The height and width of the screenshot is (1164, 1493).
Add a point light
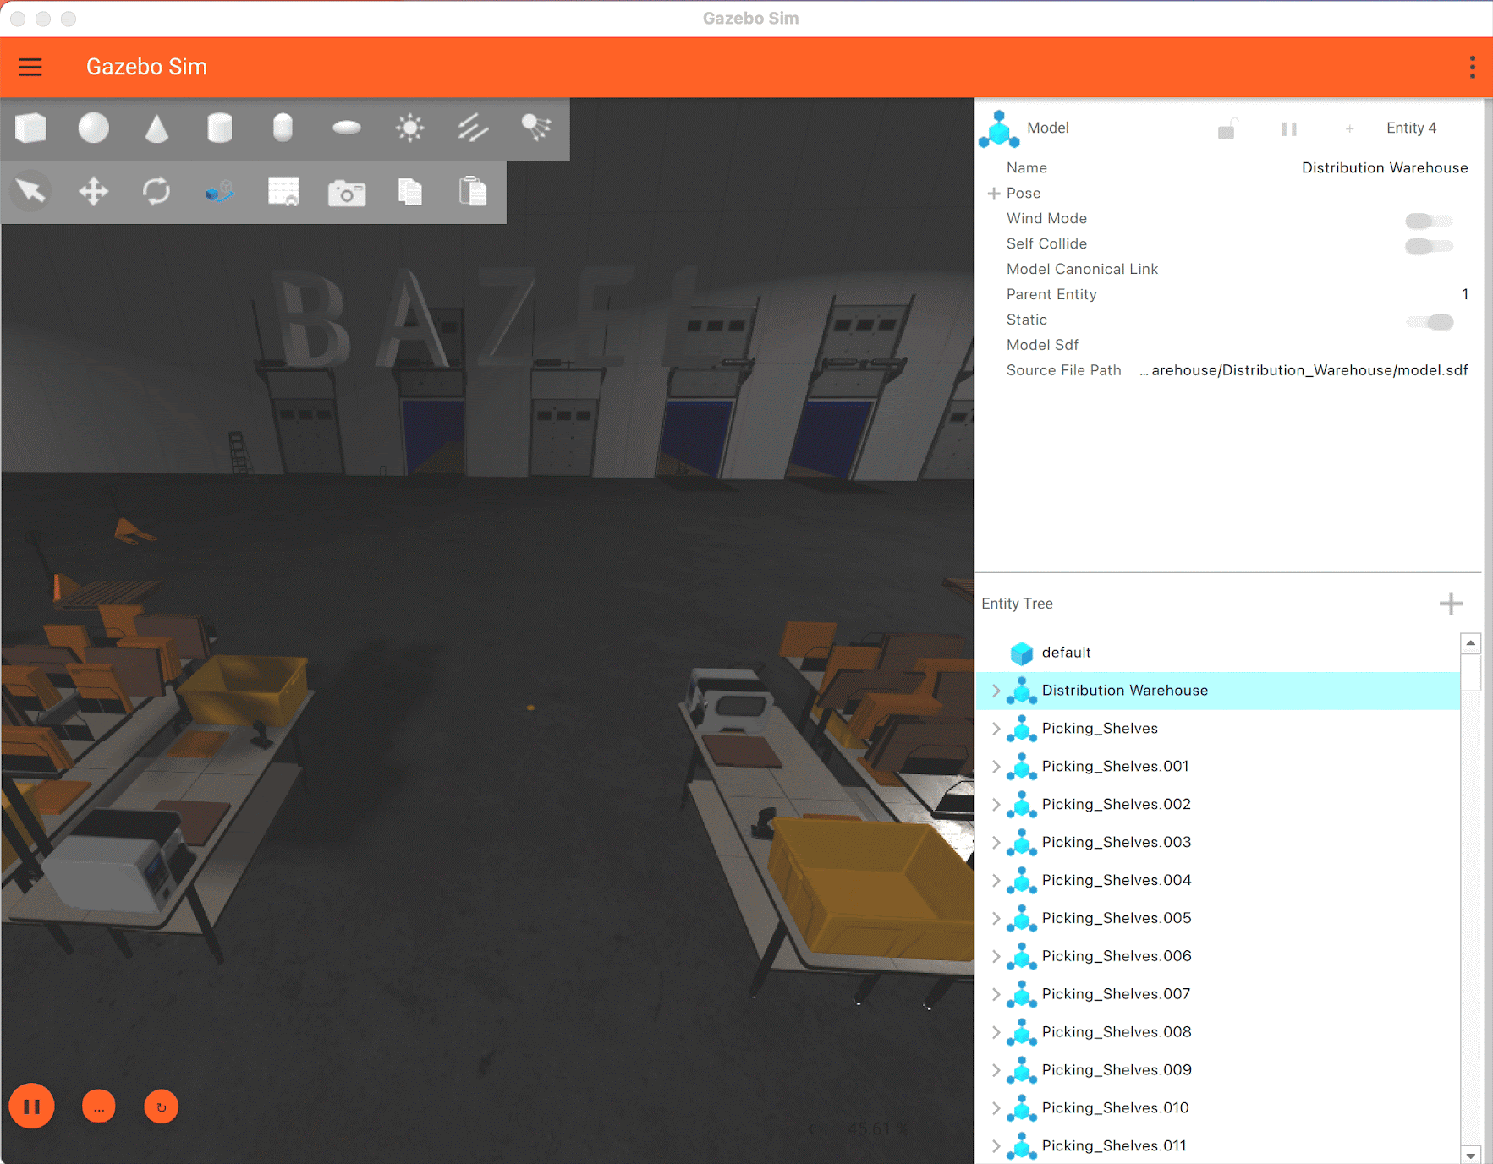pos(410,128)
